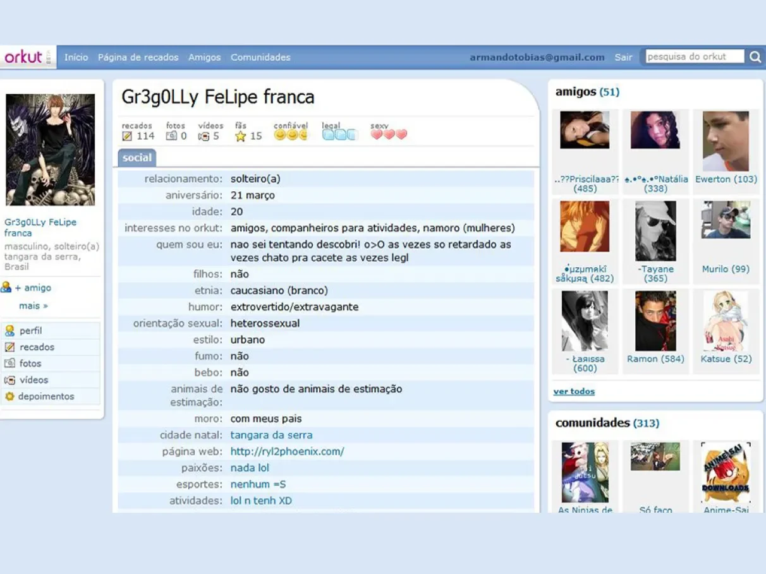Click the nenhum =S esportes link

(x=258, y=484)
